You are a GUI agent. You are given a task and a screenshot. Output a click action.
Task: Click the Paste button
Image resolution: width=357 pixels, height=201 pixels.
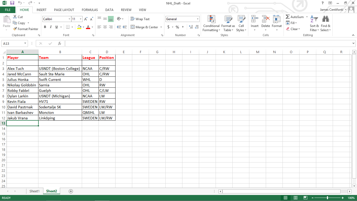[x=7, y=23]
